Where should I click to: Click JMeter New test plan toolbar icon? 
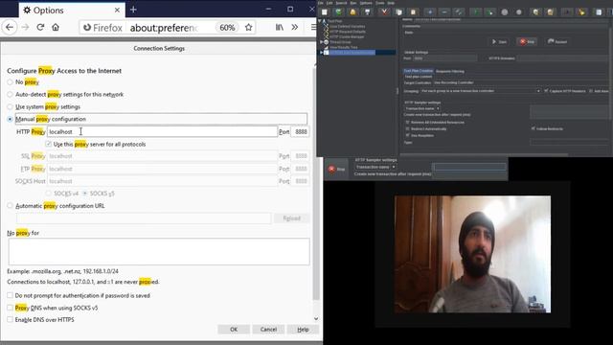coord(324,12)
